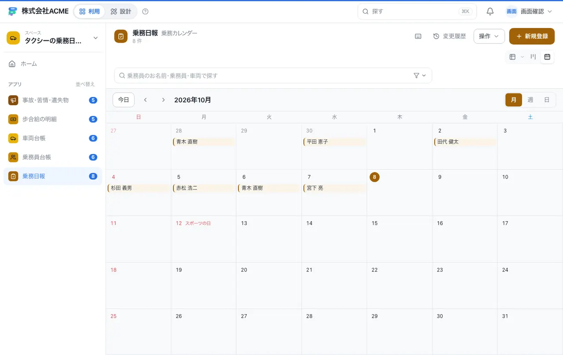Click the keyboard shortcuts icon
This screenshot has height=355, width=563.
pyautogui.click(x=418, y=36)
